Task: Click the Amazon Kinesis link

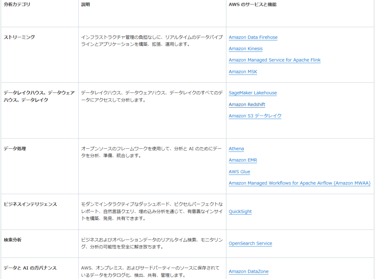Action: tap(245, 49)
